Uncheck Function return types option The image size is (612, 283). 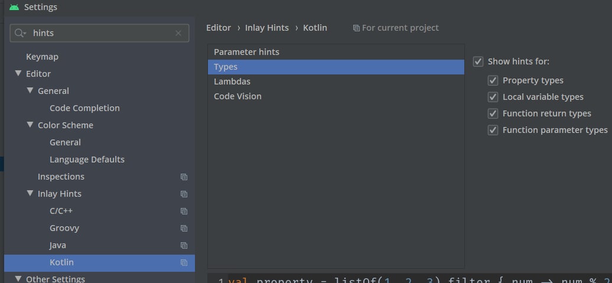[493, 113]
